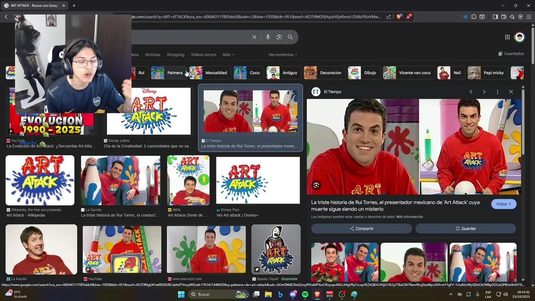Open a new browser tab with plus icon
The width and height of the screenshot is (535, 301).
coord(74,5)
